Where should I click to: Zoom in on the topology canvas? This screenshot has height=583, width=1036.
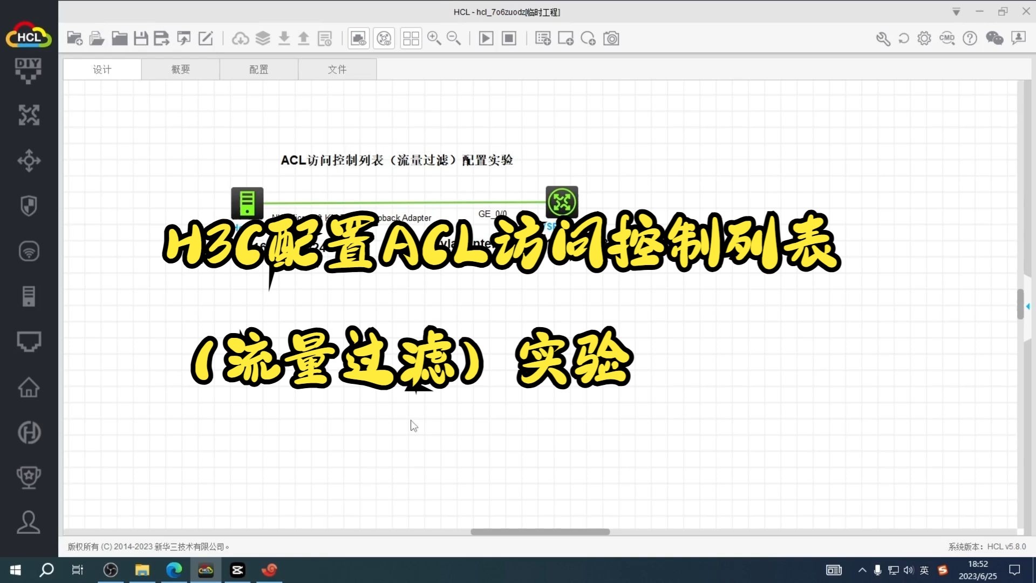[435, 38]
